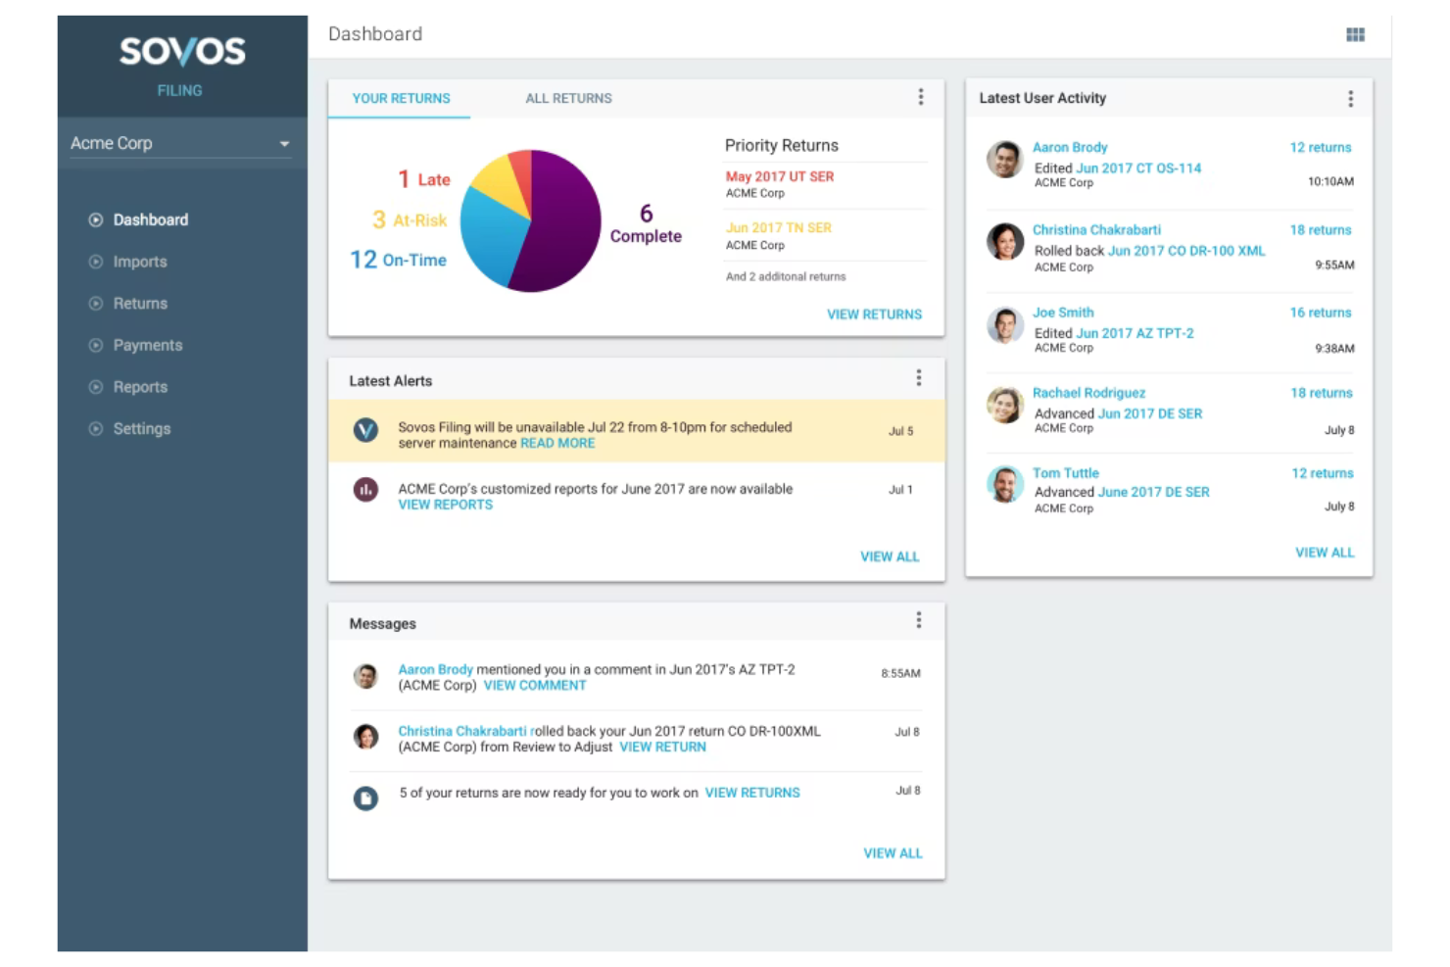Image resolution: width=1450 pixels, height=967 pixels.
Task: Click the Settings sidebar bullet icon
Action: 96,428
